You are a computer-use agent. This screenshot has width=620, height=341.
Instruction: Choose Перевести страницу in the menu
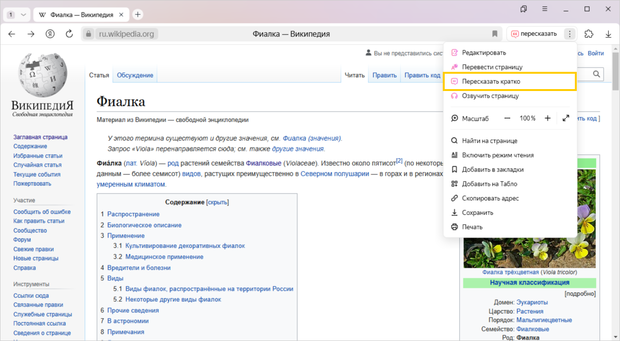[x=492, y=67]
